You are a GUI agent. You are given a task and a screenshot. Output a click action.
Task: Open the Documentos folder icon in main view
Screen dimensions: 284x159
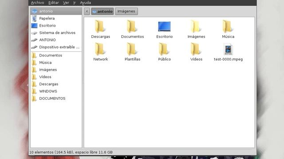[x=132, y=26]
